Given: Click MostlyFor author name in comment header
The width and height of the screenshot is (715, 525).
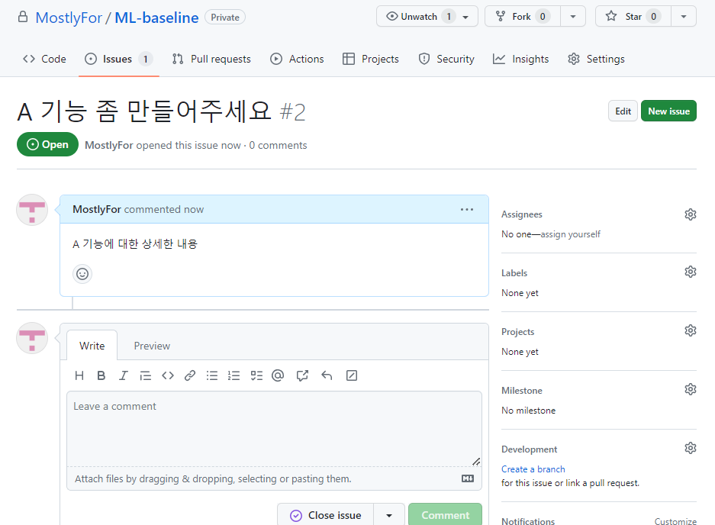Looking at the screenshot, I should click(x=97, y=209).
